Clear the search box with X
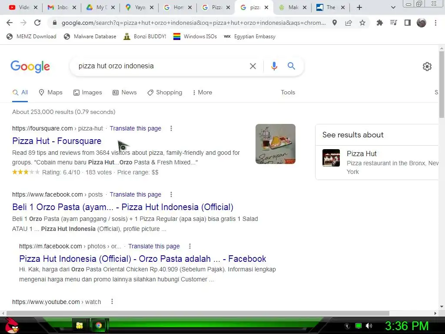Image resolution: width=445 pixels, height=334 pixels. click(252, 66)
